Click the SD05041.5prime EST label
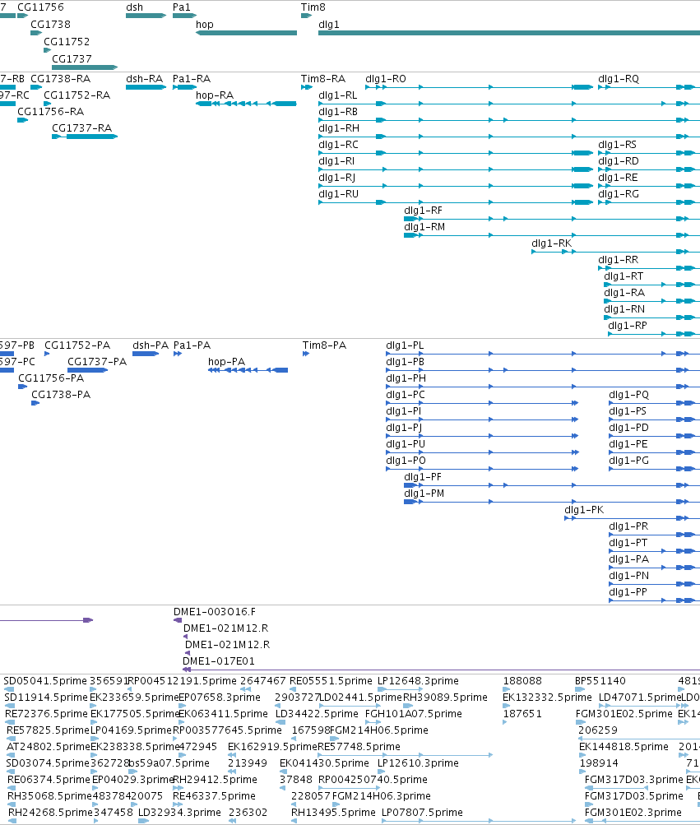Image resolution: width=700 pixels, height=825 pixels. 45,681
